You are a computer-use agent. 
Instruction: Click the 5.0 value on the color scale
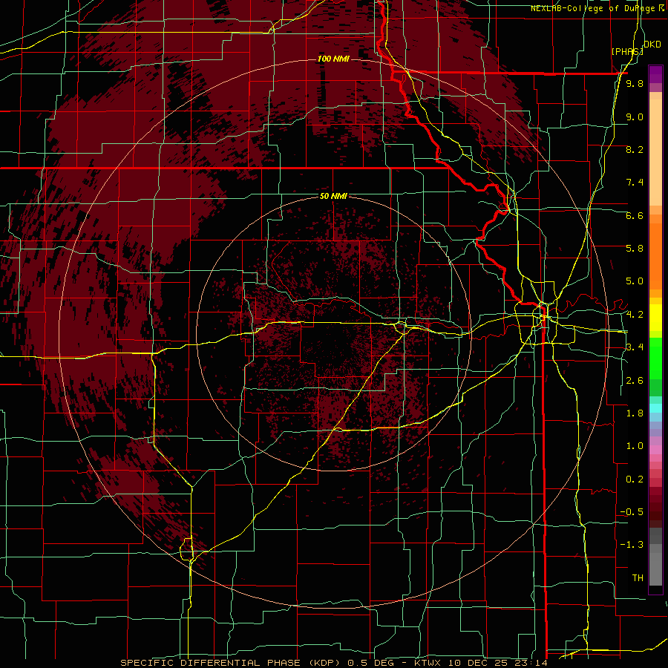pyautogui.click(x=635, y=281)
